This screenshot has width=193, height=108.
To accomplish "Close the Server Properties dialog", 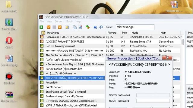I will [167, 58].
